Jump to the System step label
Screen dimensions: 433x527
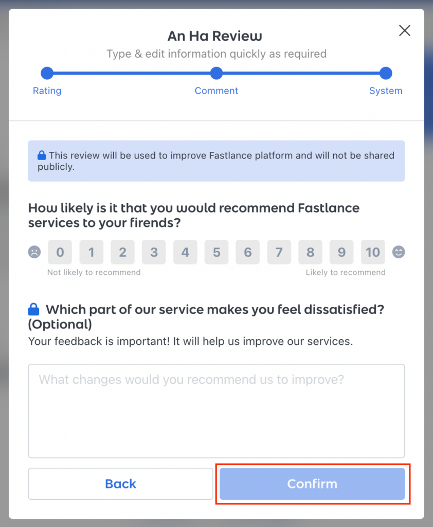(386, 91)
